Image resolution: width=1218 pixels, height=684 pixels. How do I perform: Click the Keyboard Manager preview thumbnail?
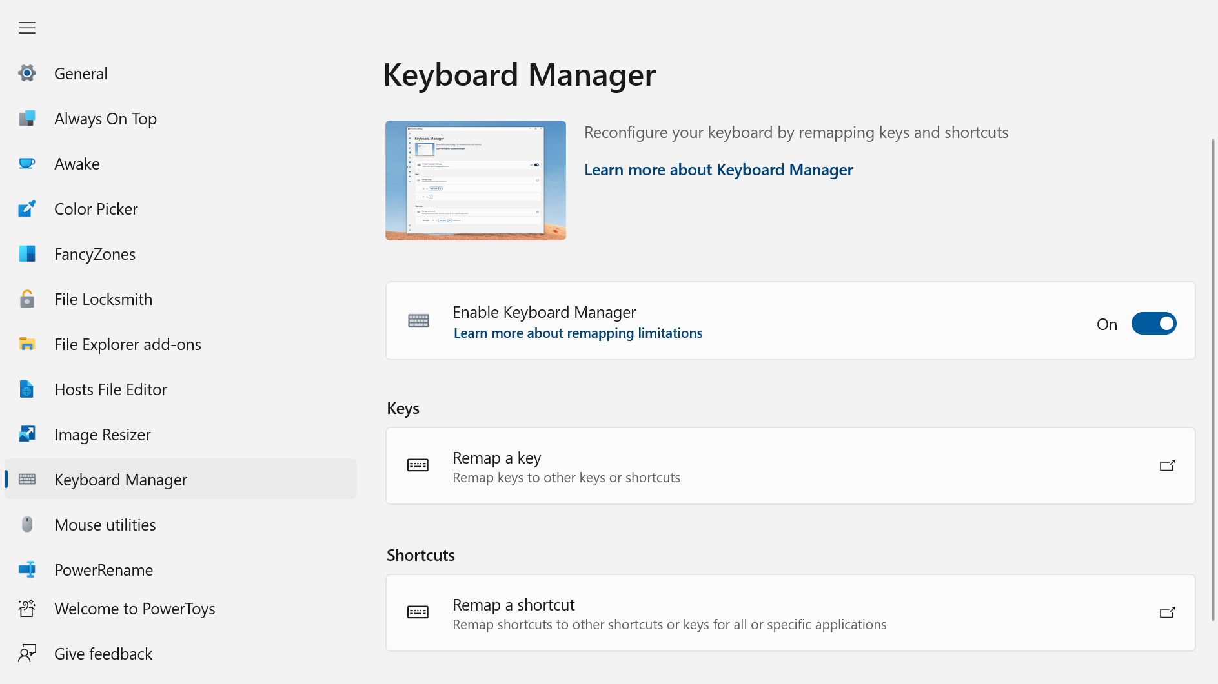[475, 181]
